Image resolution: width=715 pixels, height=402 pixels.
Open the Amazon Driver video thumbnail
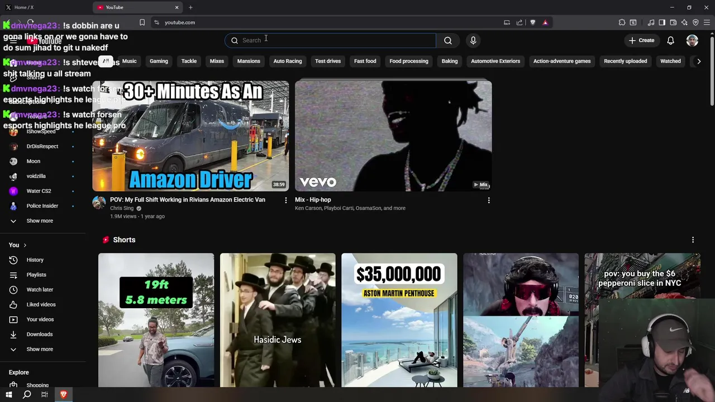click(190, 136)
